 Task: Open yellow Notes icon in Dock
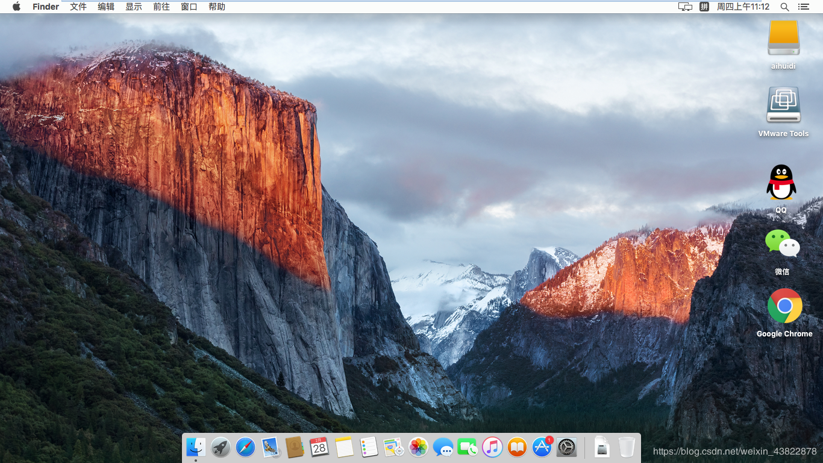click(344, 447)
